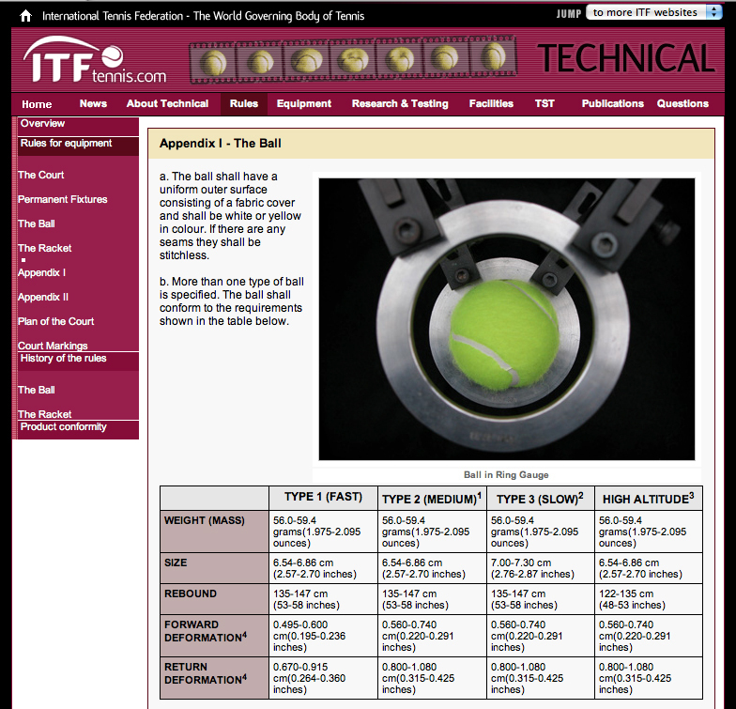The image size is (736, 709).
Task: Select Plan of the Court link
Action: coord(56,321)
